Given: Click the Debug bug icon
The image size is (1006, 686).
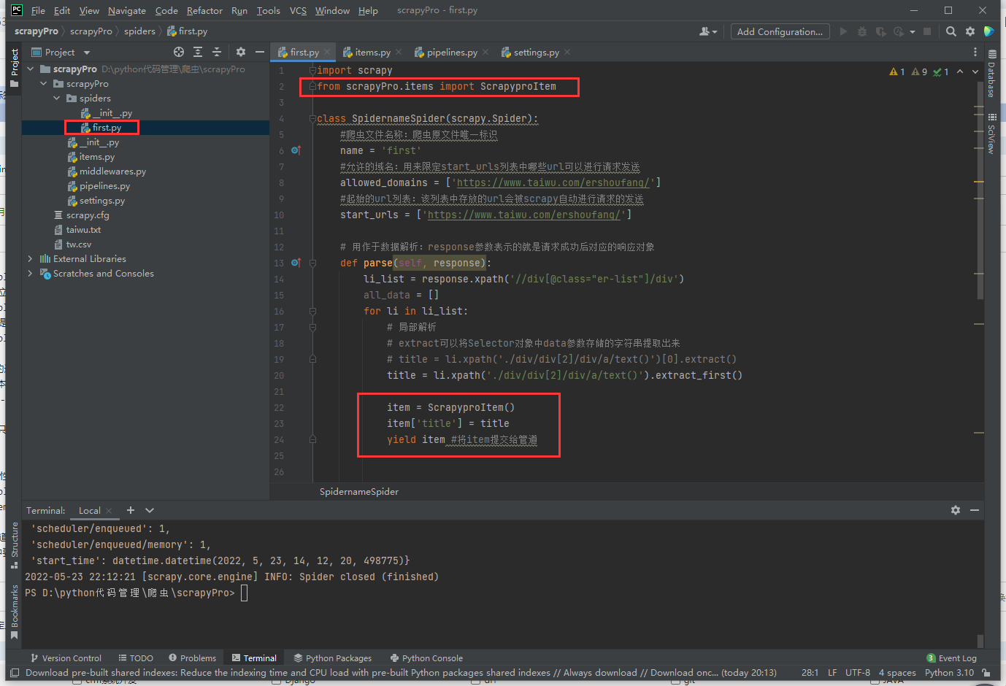Looking at the screenshot, I should point(862,31).
